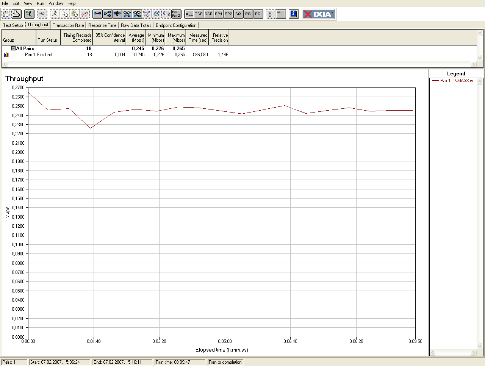Open the Window menu
The height and width of the screenshot is (366, 485).
click(x=56, y=3)
